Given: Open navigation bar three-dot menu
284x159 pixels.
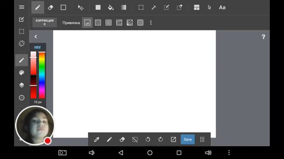Looking at the screenshot, I should tap(229, 153).
